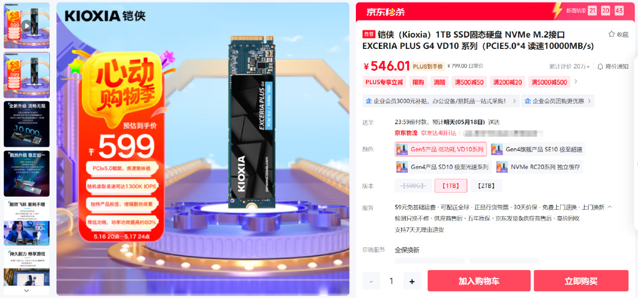Collapse the service details chevron after 上门换新
The width and height of the screenshot is (638, 298).
[x=610, y=207]
